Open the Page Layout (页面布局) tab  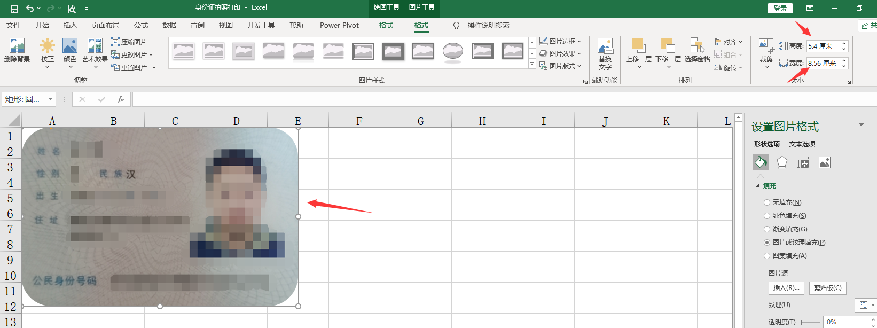106,25
